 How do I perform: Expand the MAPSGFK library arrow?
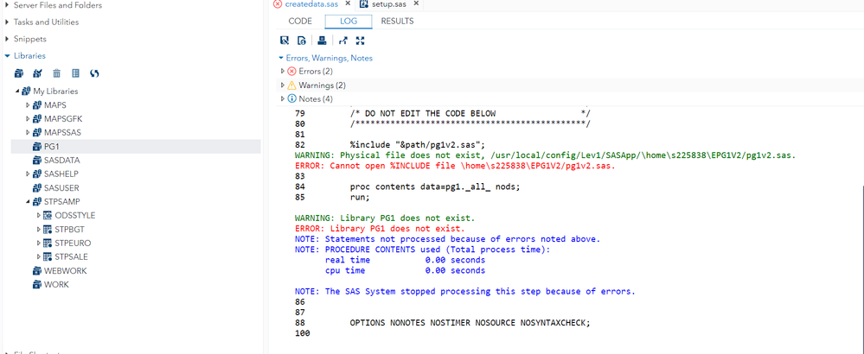(28, 119)
